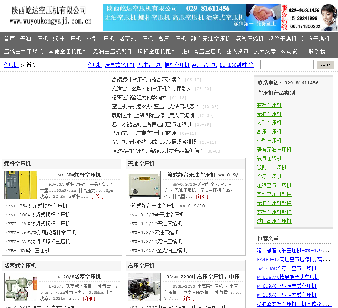Open 首页 in the navigation bar
The width and height of the screenshot is (338, 308).
click(x=10, y=38)
